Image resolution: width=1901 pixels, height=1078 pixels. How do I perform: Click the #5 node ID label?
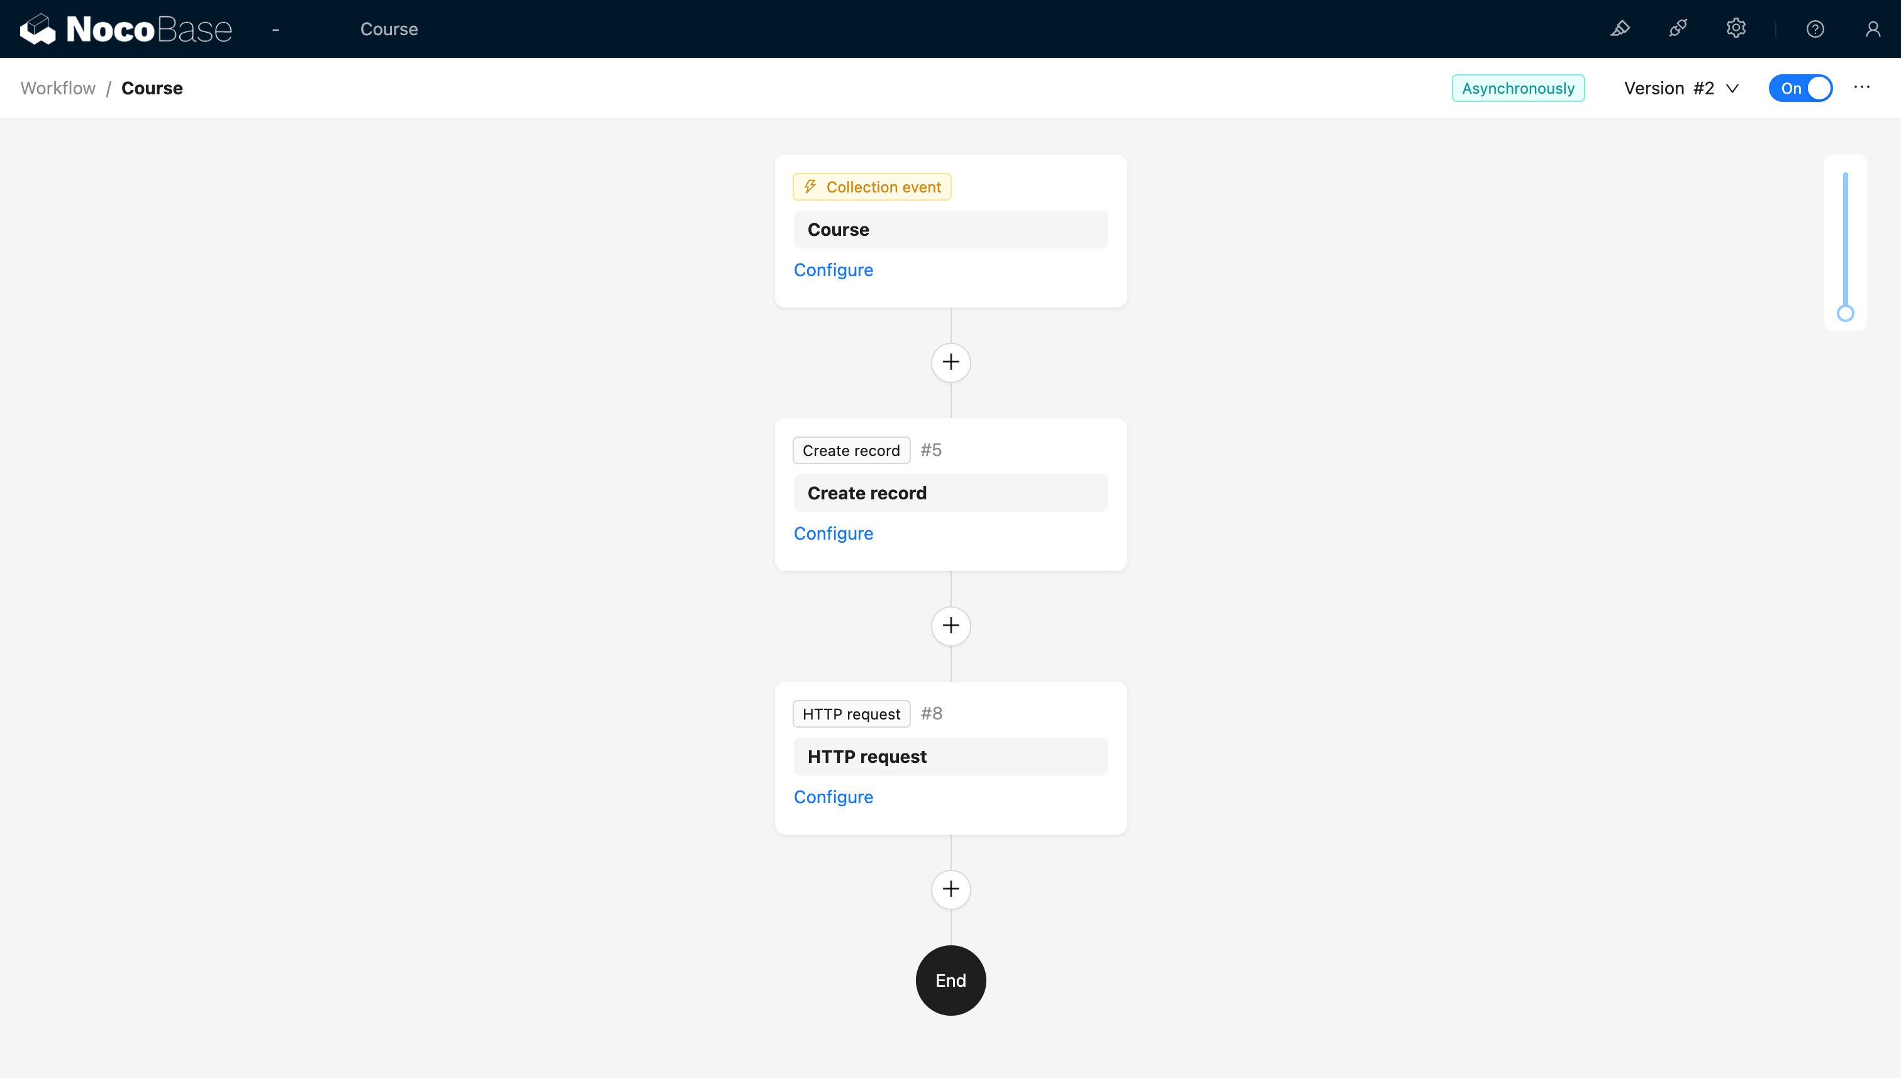point(931,450)
